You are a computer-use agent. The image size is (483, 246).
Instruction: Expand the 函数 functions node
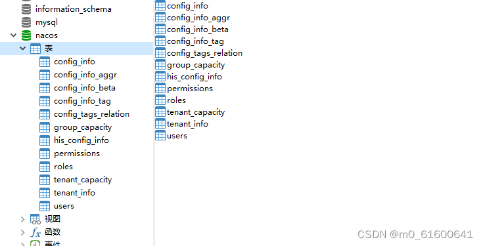click(22, 232)
